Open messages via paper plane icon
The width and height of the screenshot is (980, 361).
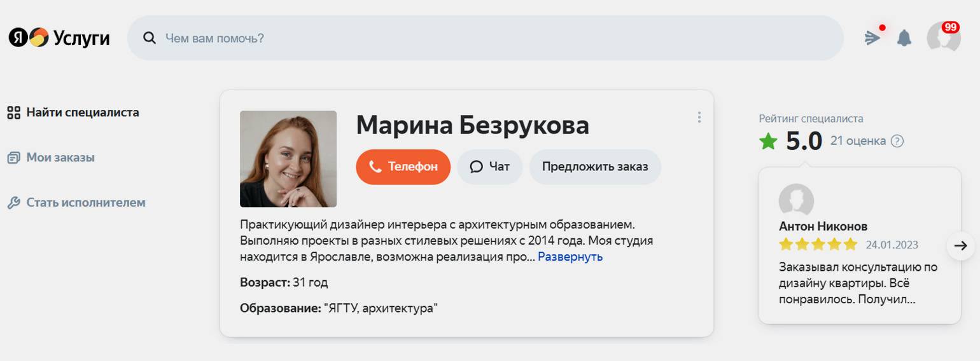coord(872,38)
